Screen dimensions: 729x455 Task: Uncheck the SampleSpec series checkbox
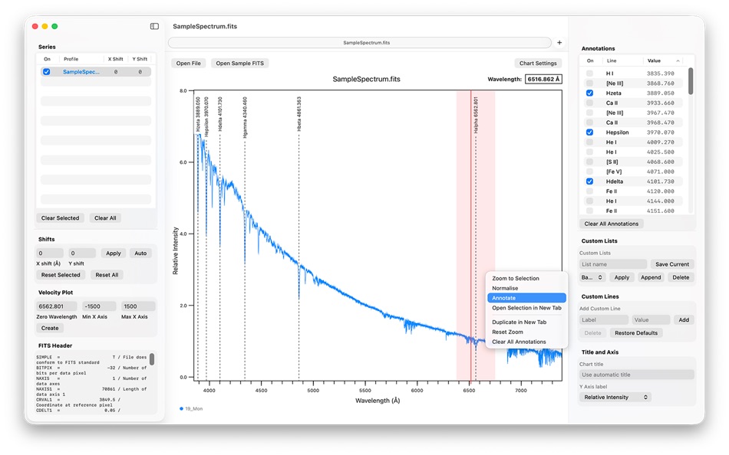47,72
